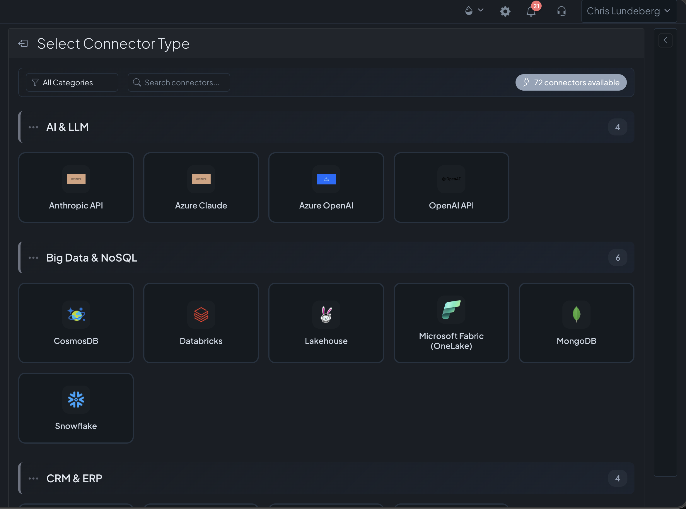Click the Big Data & NoSQL section ellipsis
This screenshot has height=509, width=686.
click(x=33, y=258)
